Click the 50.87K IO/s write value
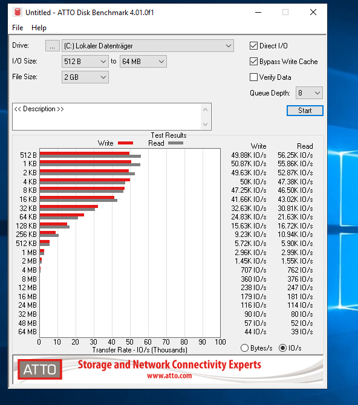 (249, 164)
